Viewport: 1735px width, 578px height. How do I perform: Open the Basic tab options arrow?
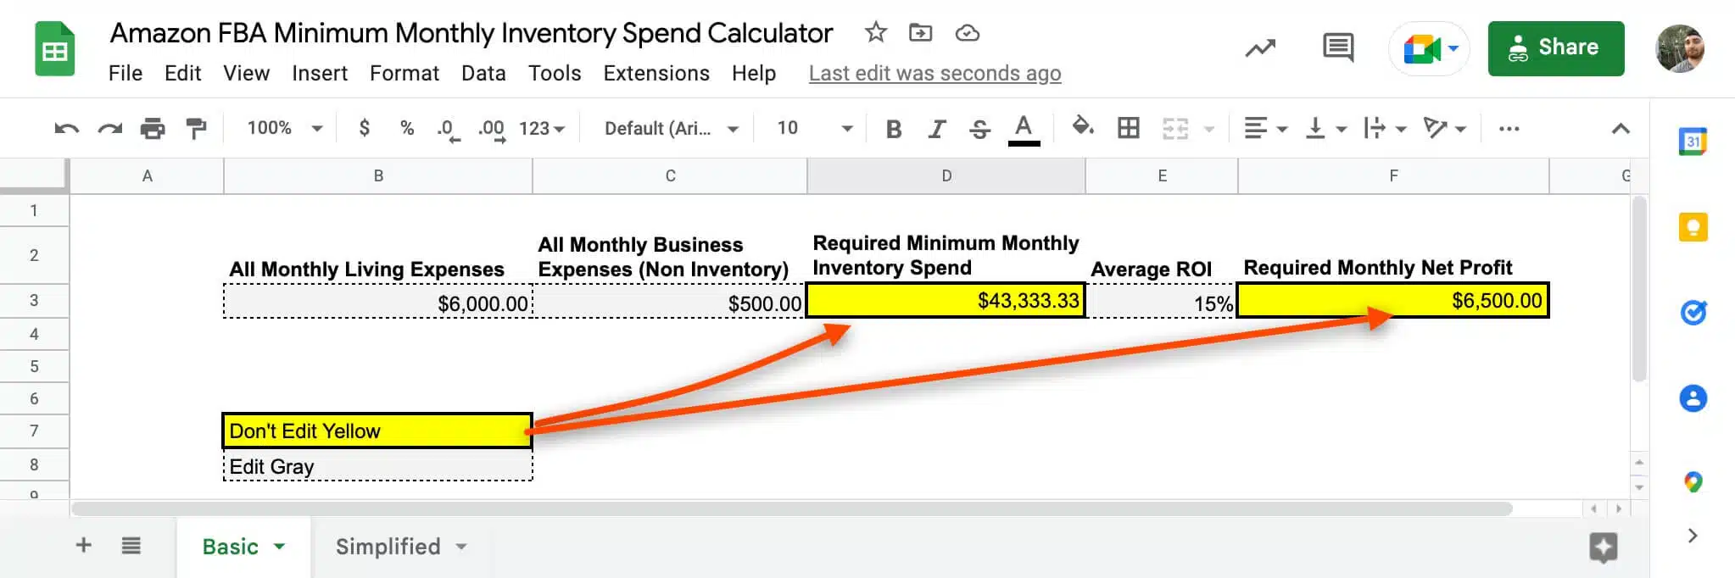pyautogui.click(x=279, y=547)
